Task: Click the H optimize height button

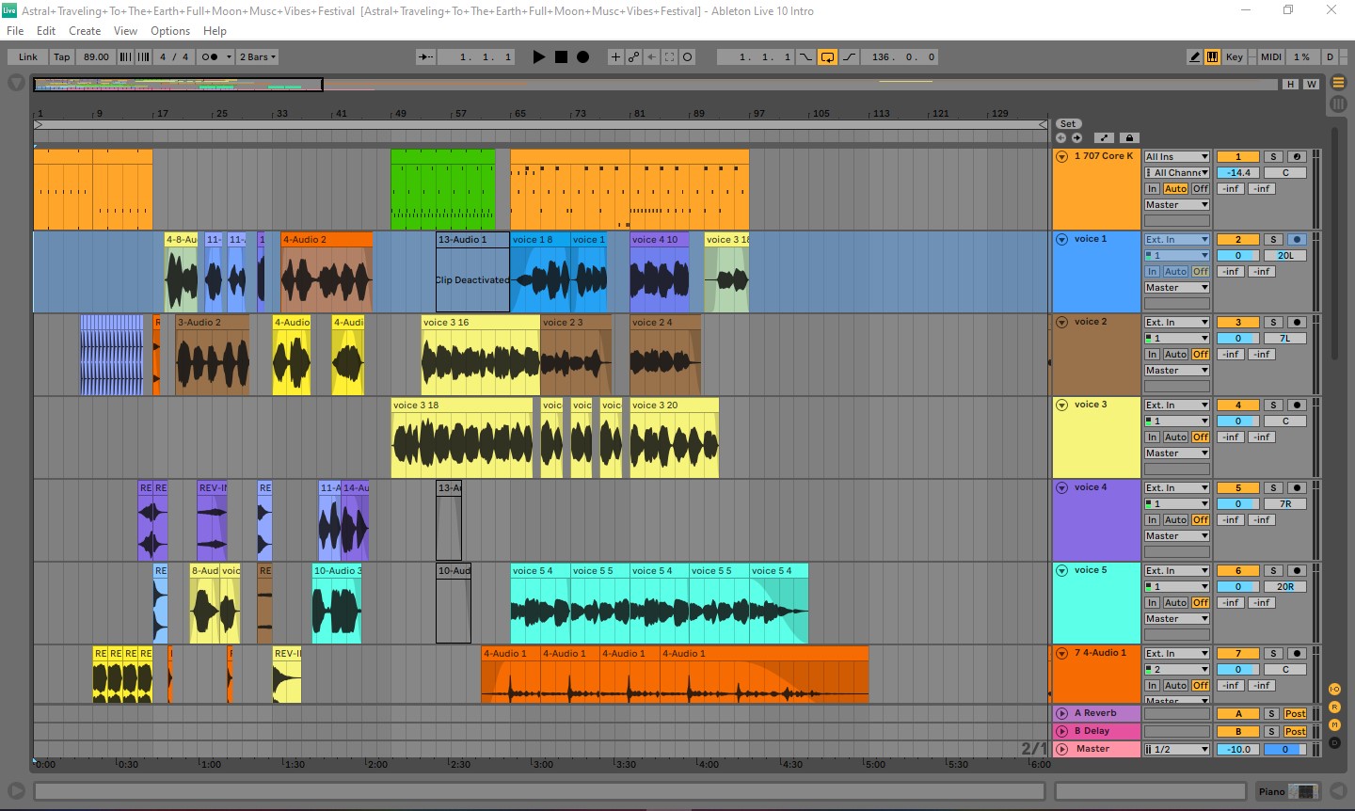Action: [1291, 85]
